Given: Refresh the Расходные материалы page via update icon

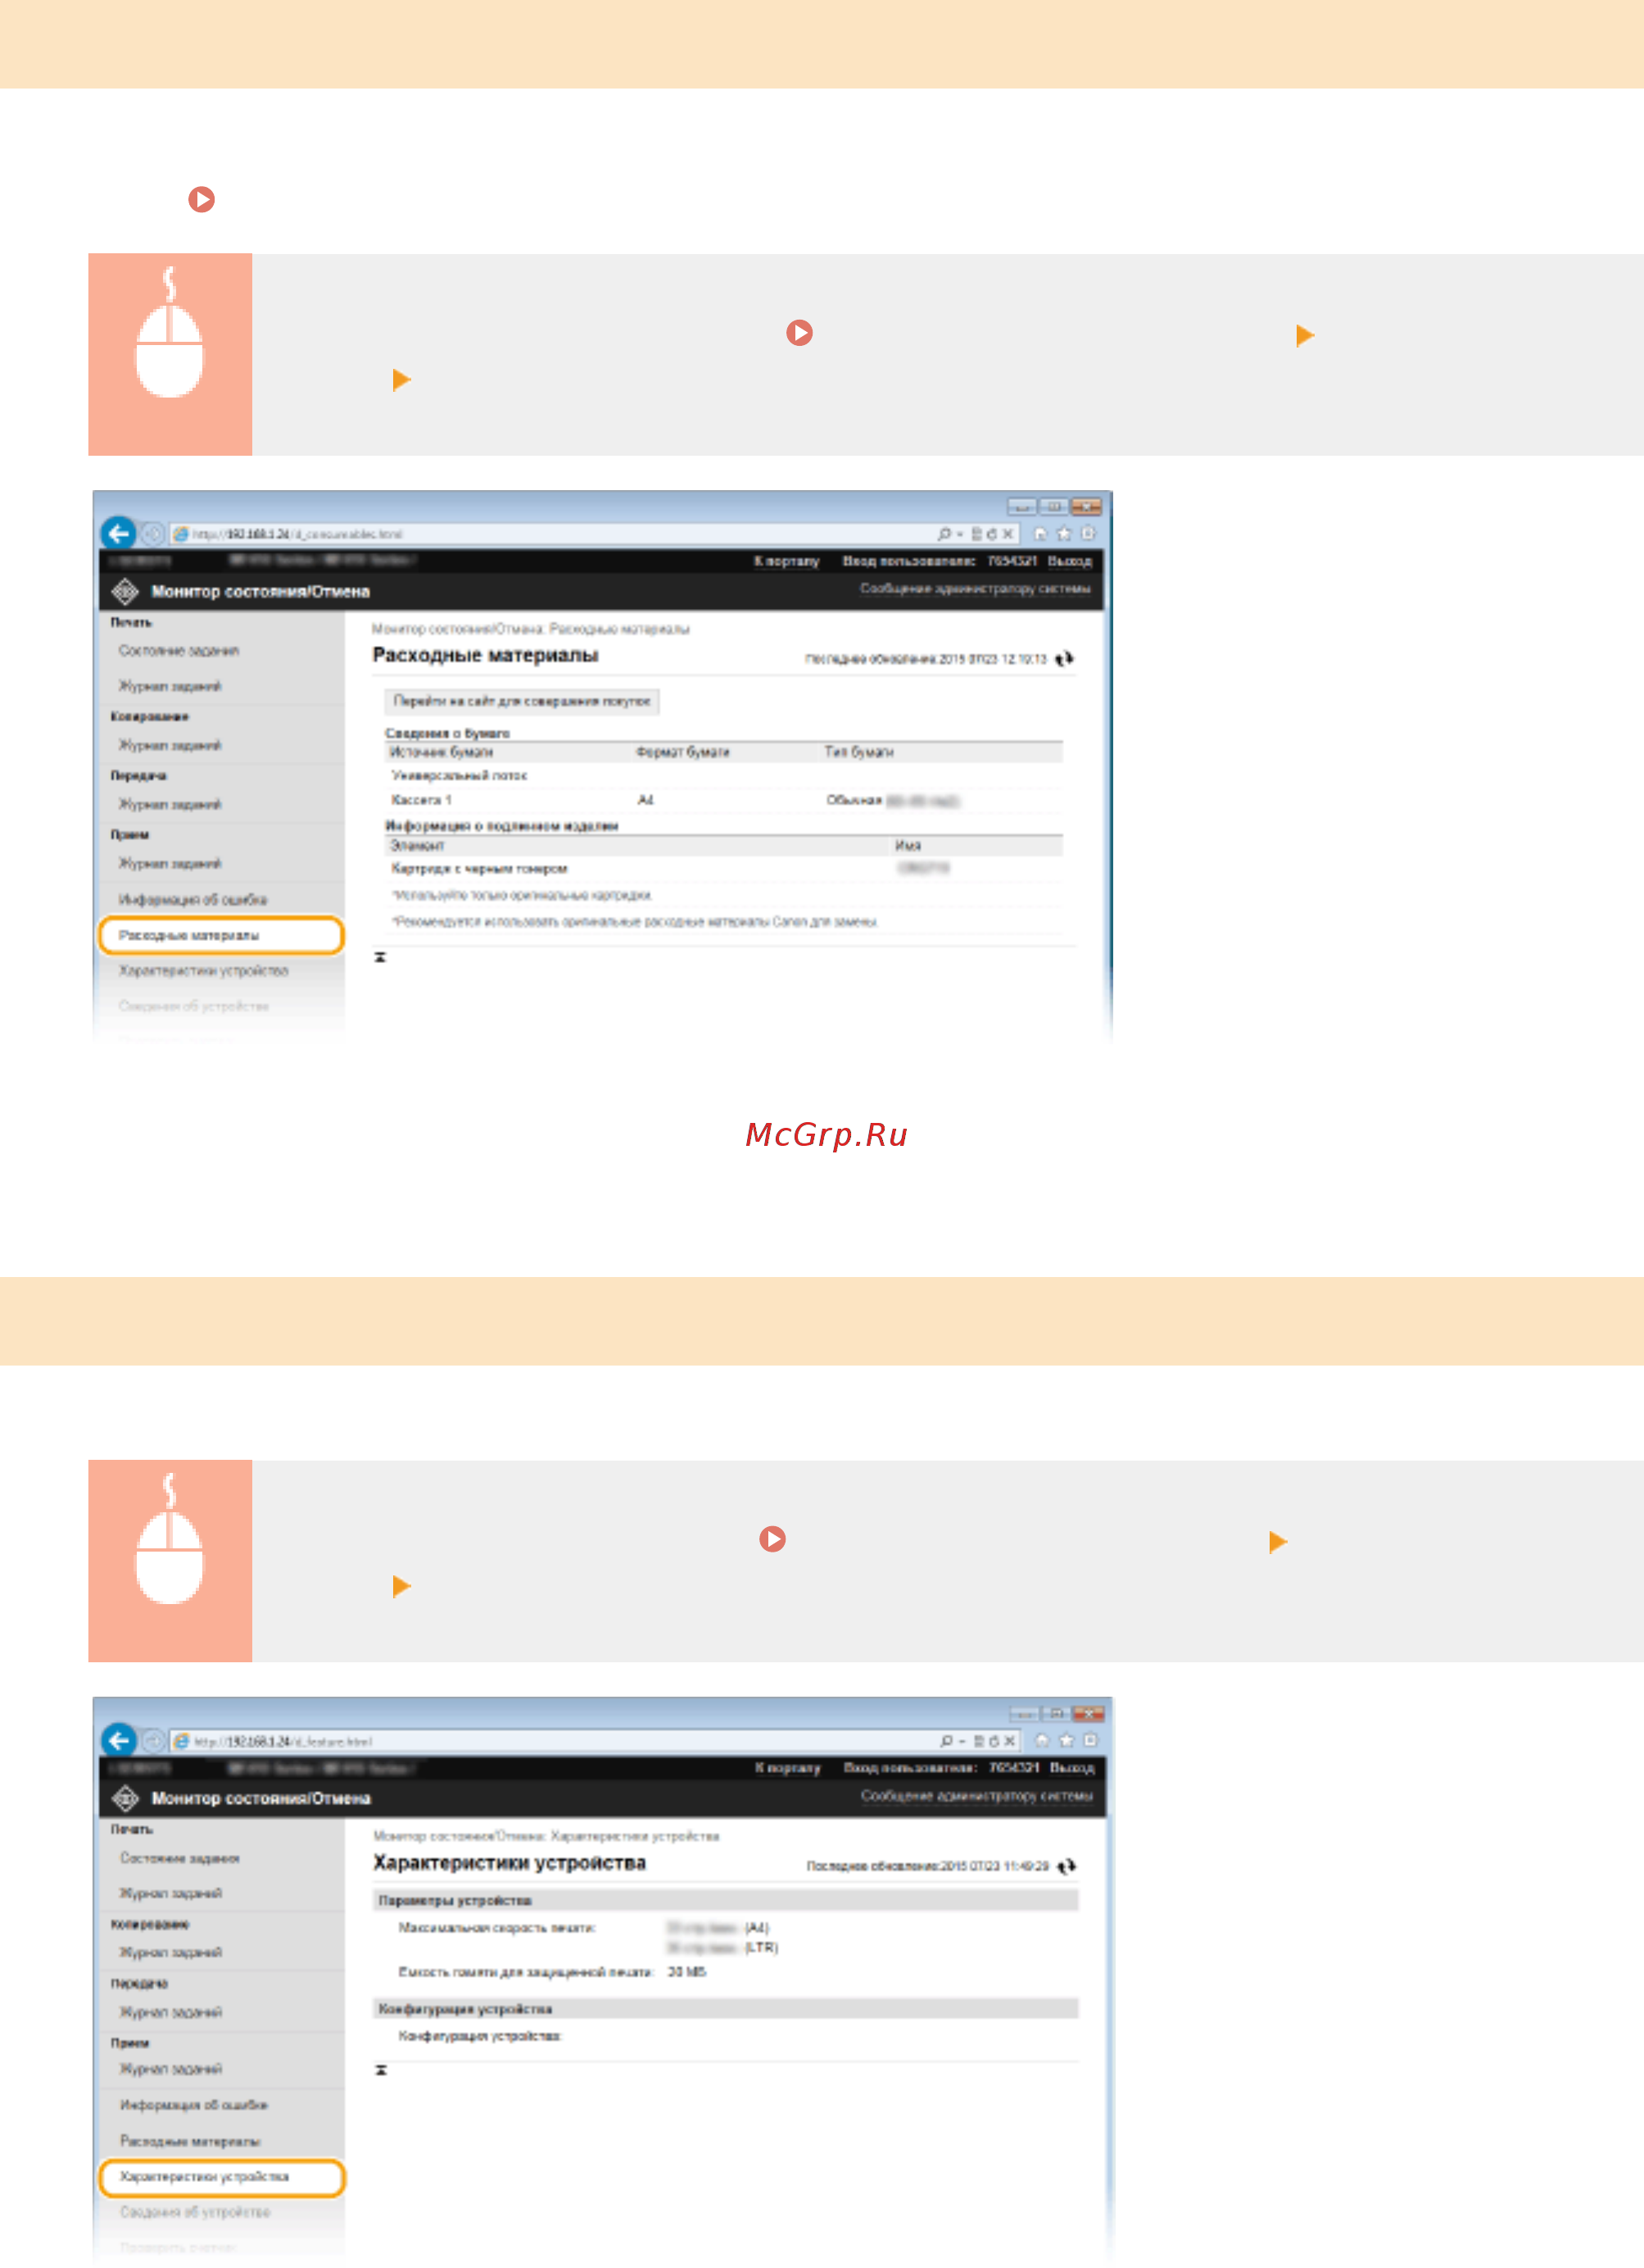Looking at the screenshot, I should click(1064, 658).
